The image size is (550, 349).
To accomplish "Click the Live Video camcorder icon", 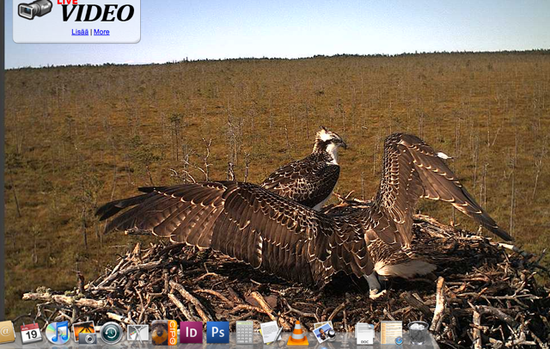I will pyautogui.click(x=35, y=9).
